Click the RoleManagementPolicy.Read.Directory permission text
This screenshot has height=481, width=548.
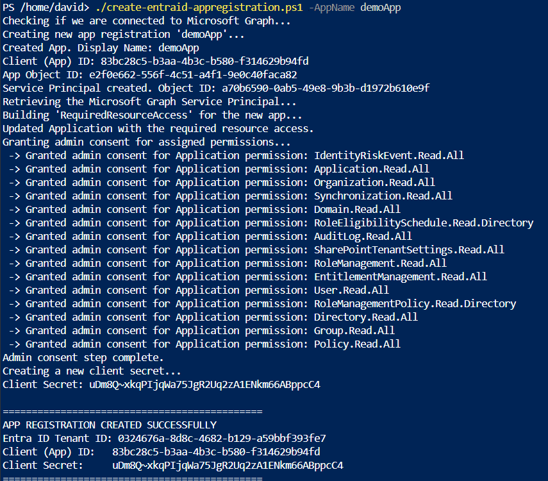click(x=415, y=303)
